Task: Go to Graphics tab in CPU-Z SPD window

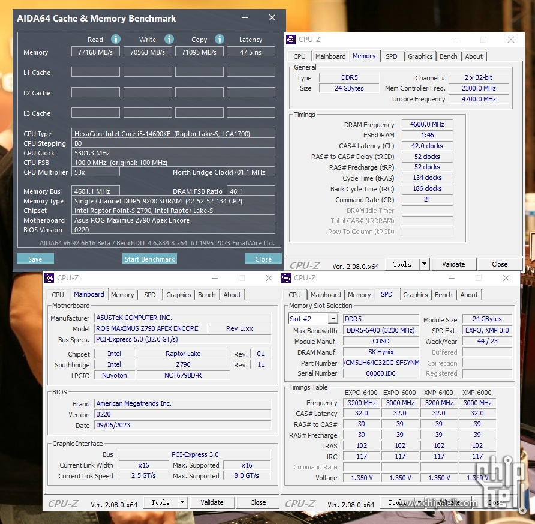Action: (415, 295)
